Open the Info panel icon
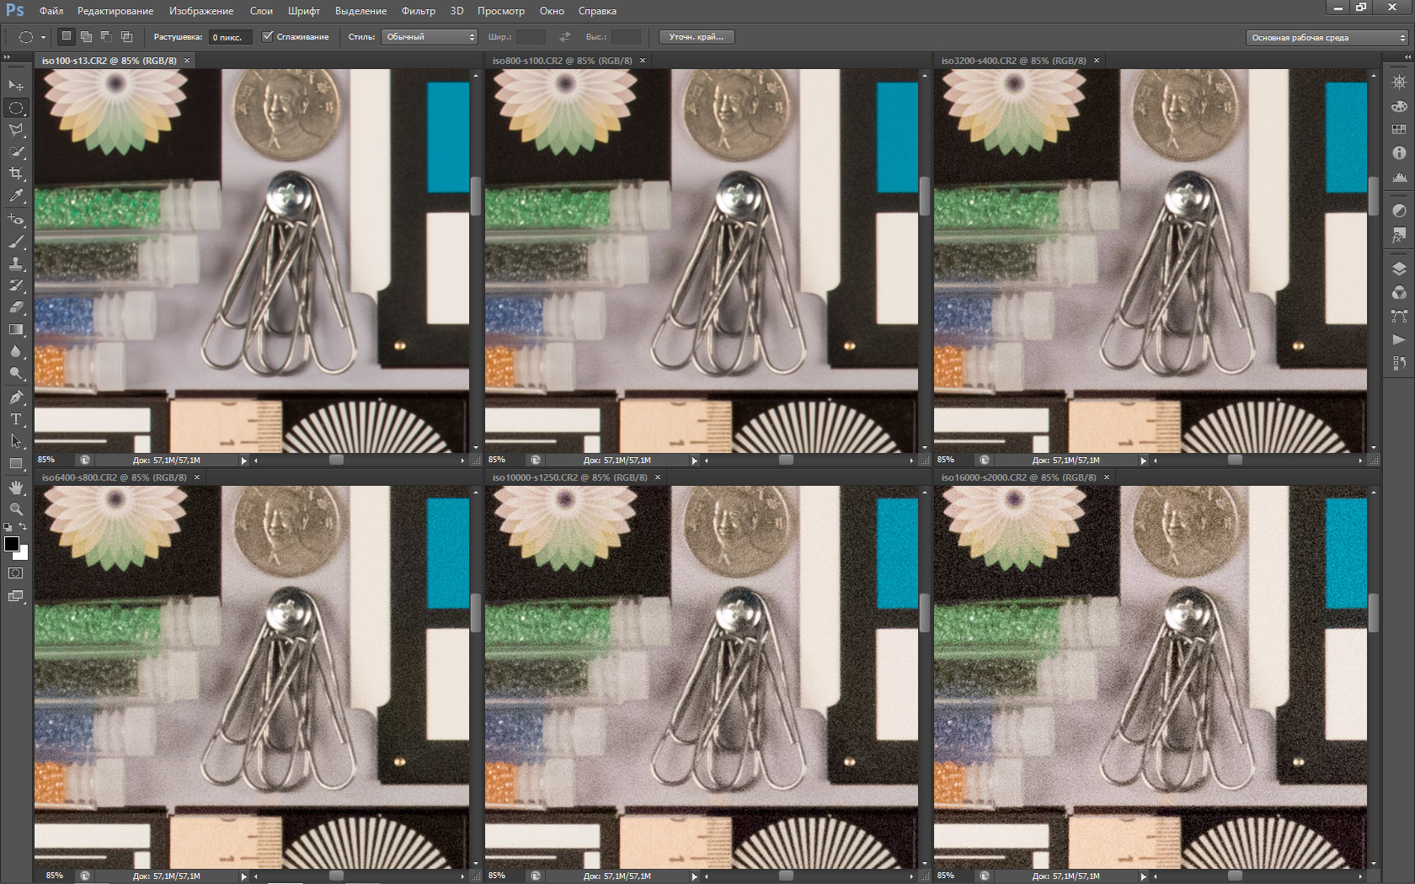The width and height of the screenshot is (1415, 884). 1399,153
